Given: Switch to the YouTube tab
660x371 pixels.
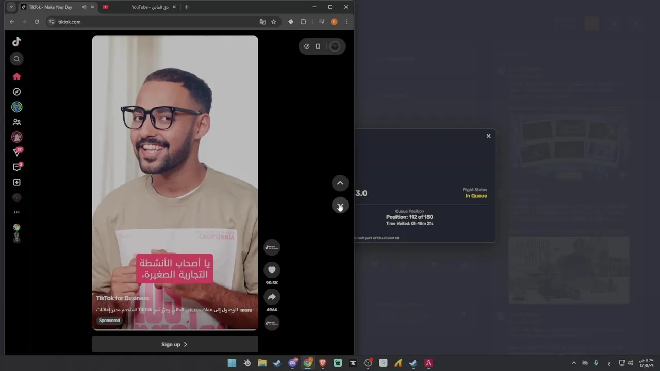Looking at the screenshot, I should point(139,7).
